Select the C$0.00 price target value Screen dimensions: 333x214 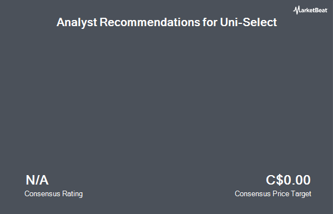click(x=288, y=180)
